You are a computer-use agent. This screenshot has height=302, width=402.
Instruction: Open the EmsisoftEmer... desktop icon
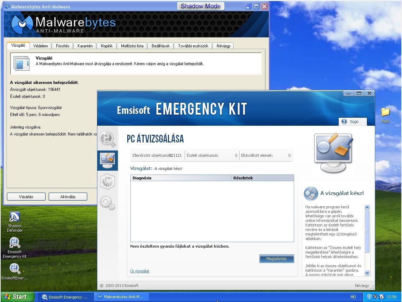coord(15,271)
